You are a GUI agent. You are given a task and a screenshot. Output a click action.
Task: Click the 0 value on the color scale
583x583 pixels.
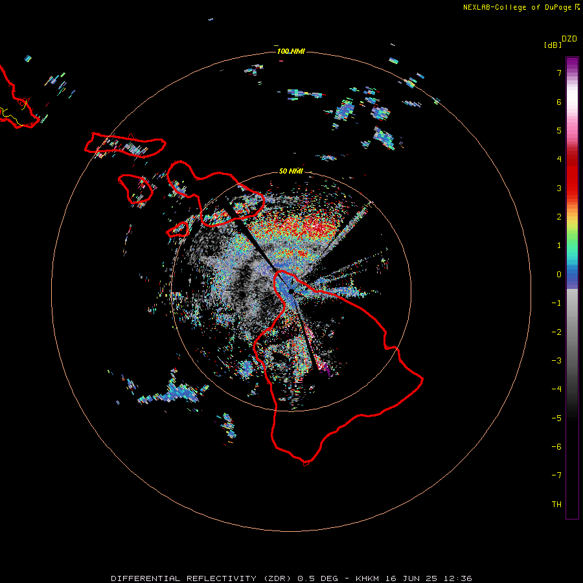click(x=559, y=275)
